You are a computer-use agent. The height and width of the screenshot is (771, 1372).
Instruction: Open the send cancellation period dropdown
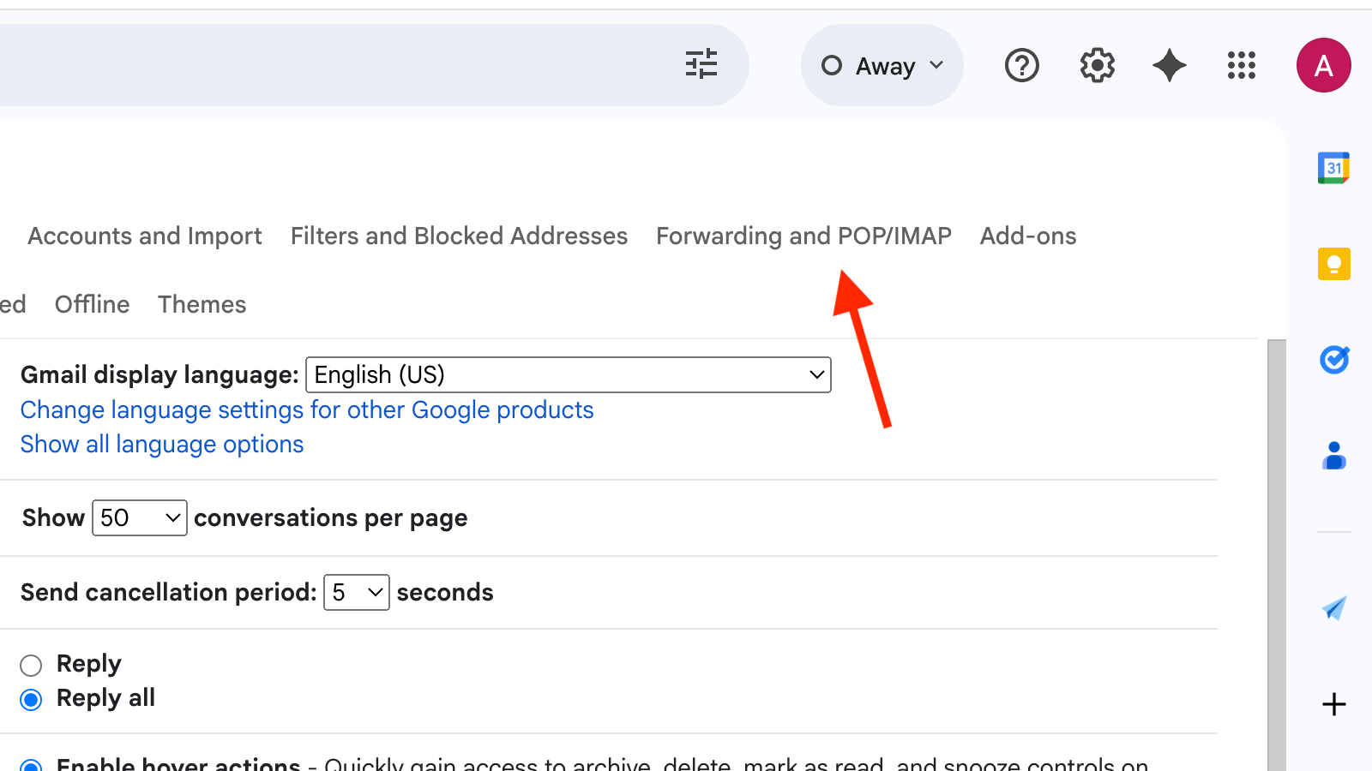(x=357, y=593)
